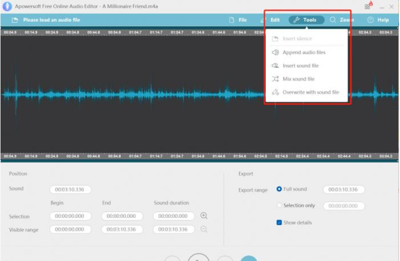Screen dimensions: 400x261
Task: Click the zoom out visible range icon
Action: (x=204, y=229)
